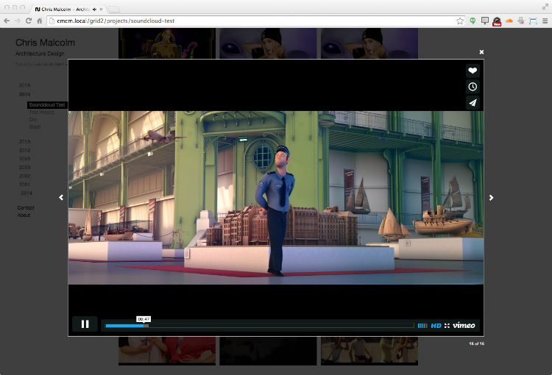552x375 pixels.
Task: Share video using the paper plane icon
Action: [473, 103]
